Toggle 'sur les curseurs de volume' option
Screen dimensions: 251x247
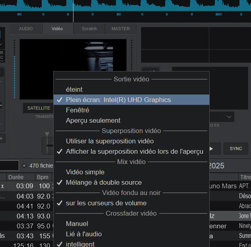106,203
